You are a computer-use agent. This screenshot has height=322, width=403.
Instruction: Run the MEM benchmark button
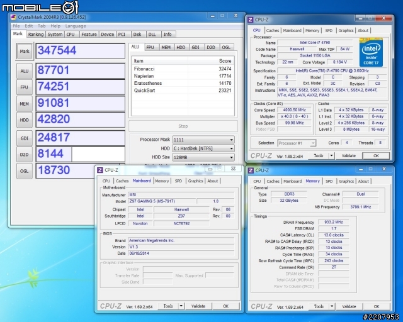[x=25, y=104]
